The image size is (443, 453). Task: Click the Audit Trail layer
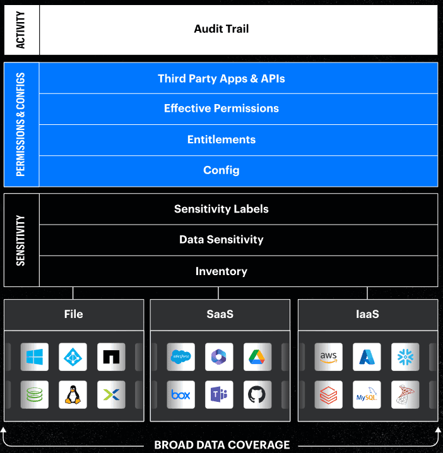point(239,30)
